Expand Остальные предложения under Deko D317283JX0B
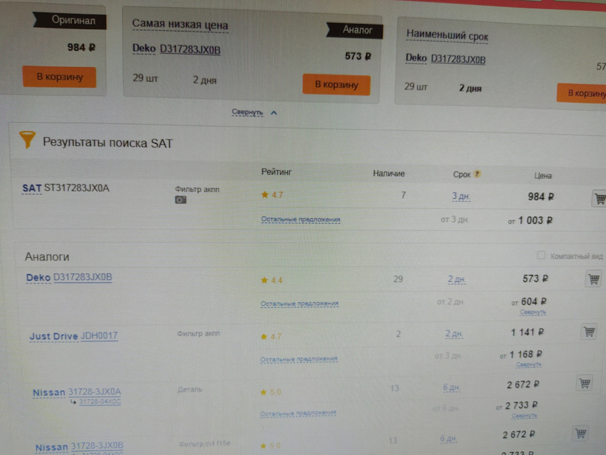The width and height of the screenshot is (606, 455). pyautogui.click(x=299, y=304)
